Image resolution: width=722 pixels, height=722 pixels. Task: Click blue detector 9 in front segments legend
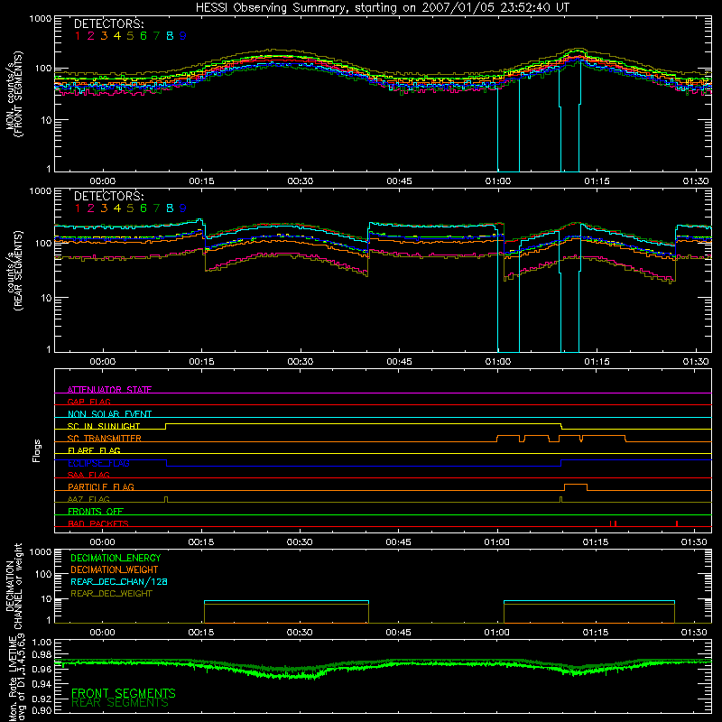pyautogui.click(x=183, y=36)
